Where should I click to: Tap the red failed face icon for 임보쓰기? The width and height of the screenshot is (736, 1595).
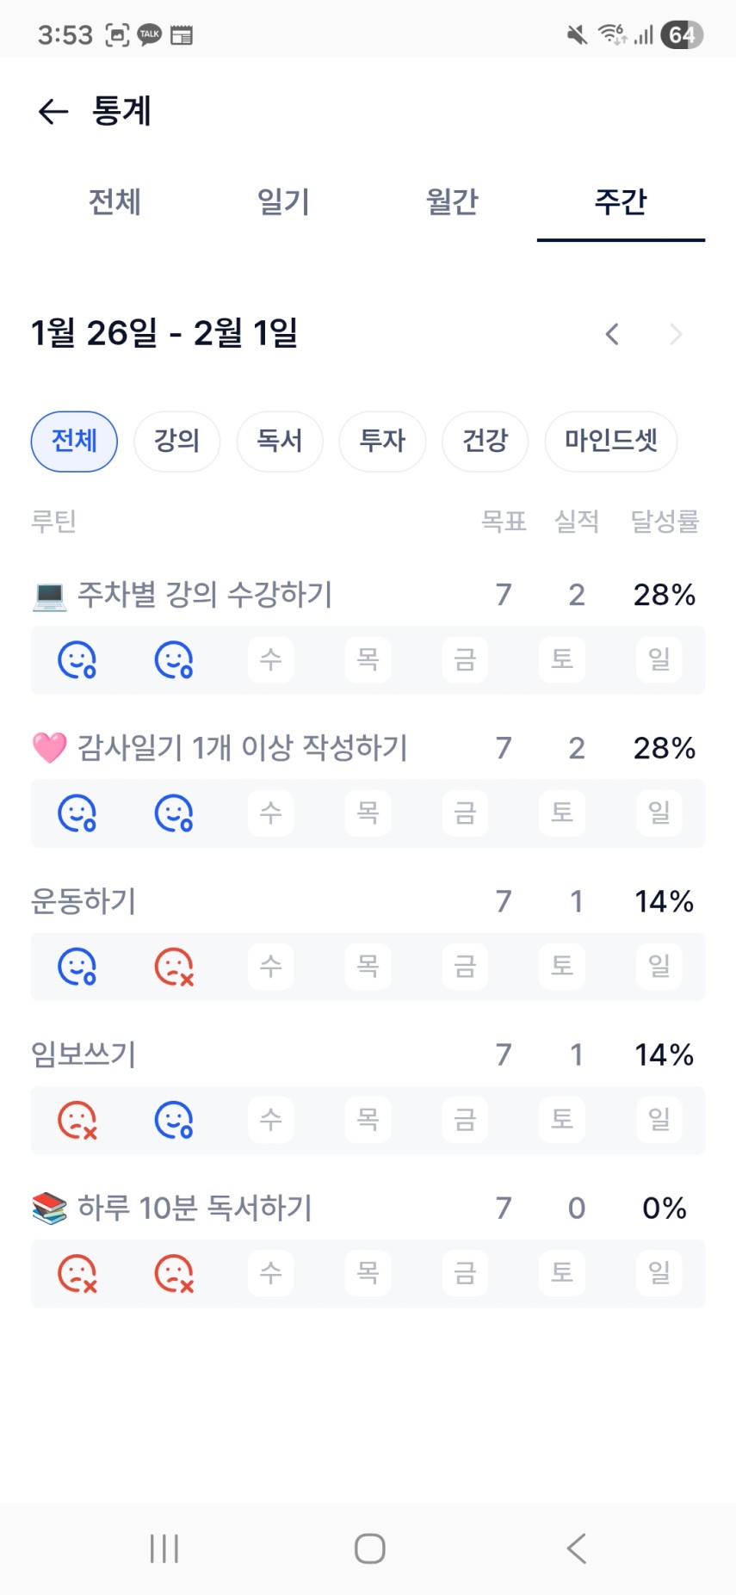pyautogui.click(x=77, y=1120)
